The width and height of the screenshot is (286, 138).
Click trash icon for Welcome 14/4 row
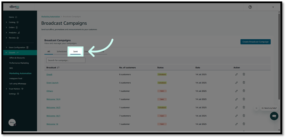coord(244,99)
